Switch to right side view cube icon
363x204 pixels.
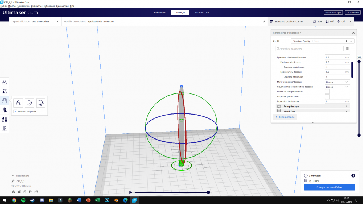(x=36, y=192)
